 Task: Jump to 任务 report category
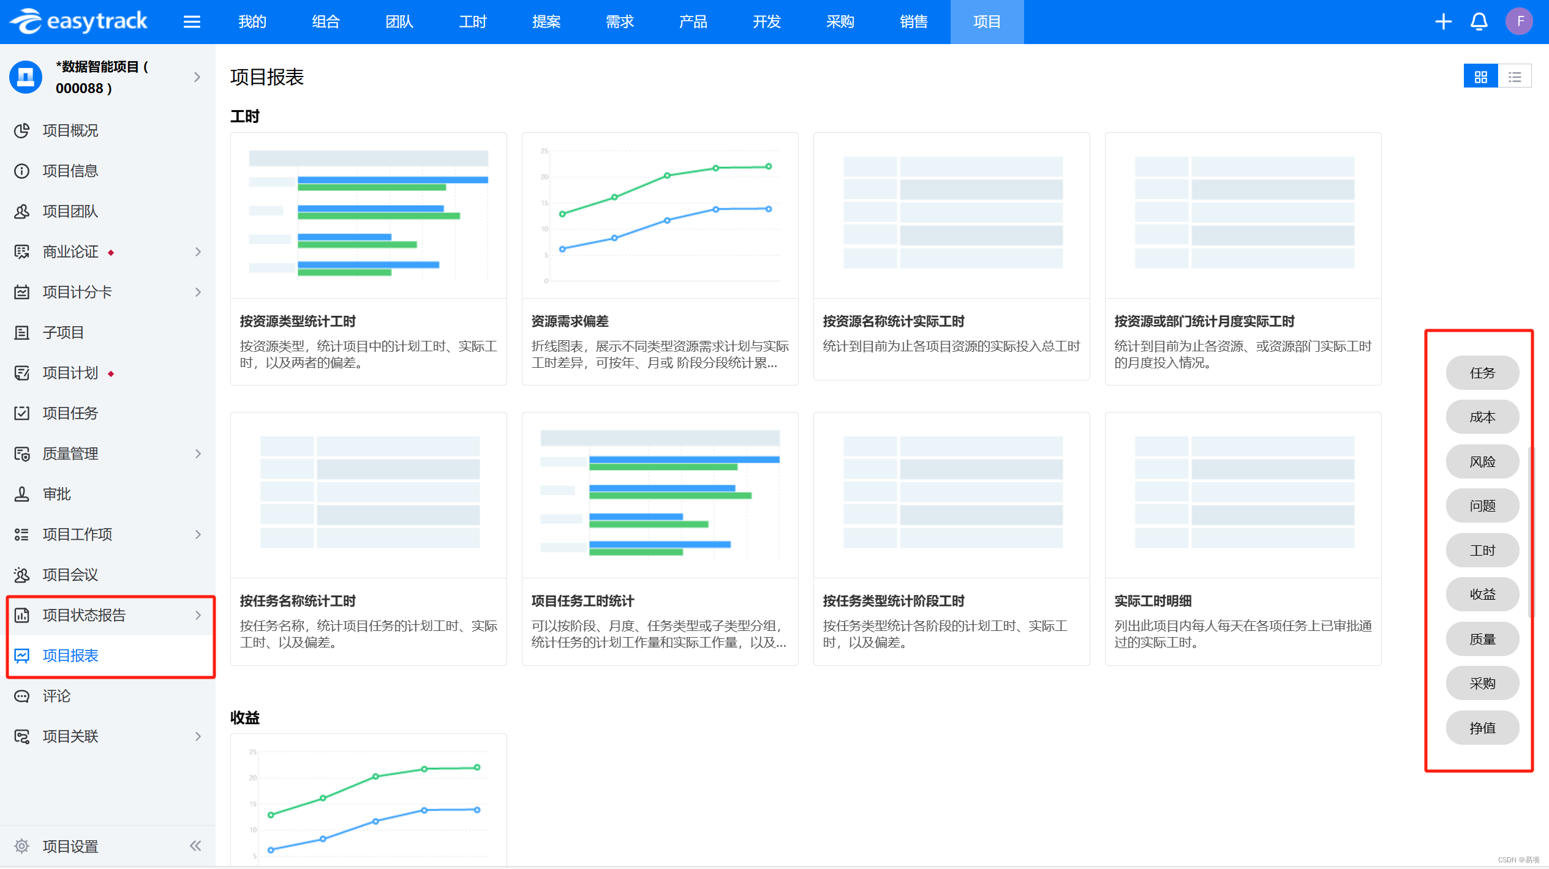(x=1482, y=373)
